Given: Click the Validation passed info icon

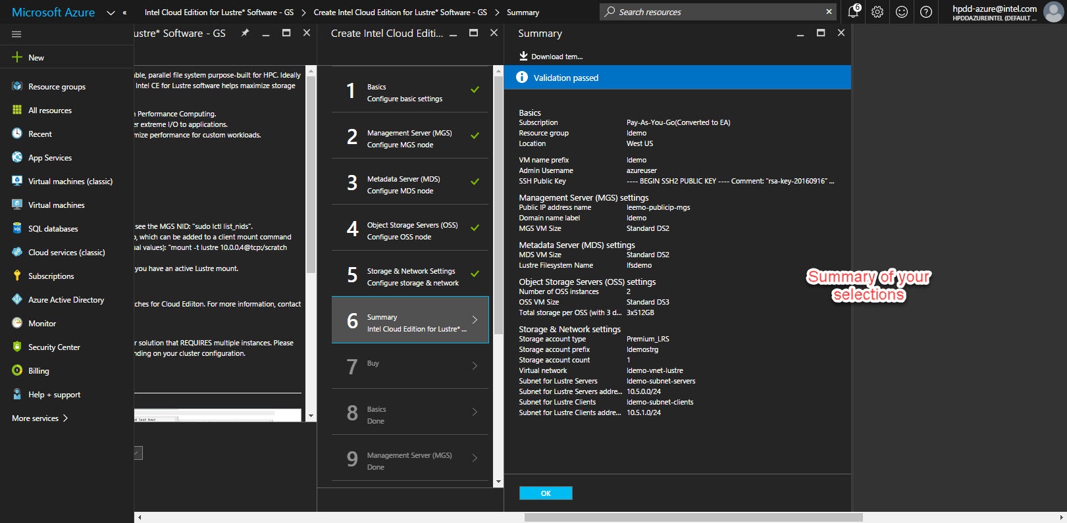Looking at the screenshot, I should point(522,77).
